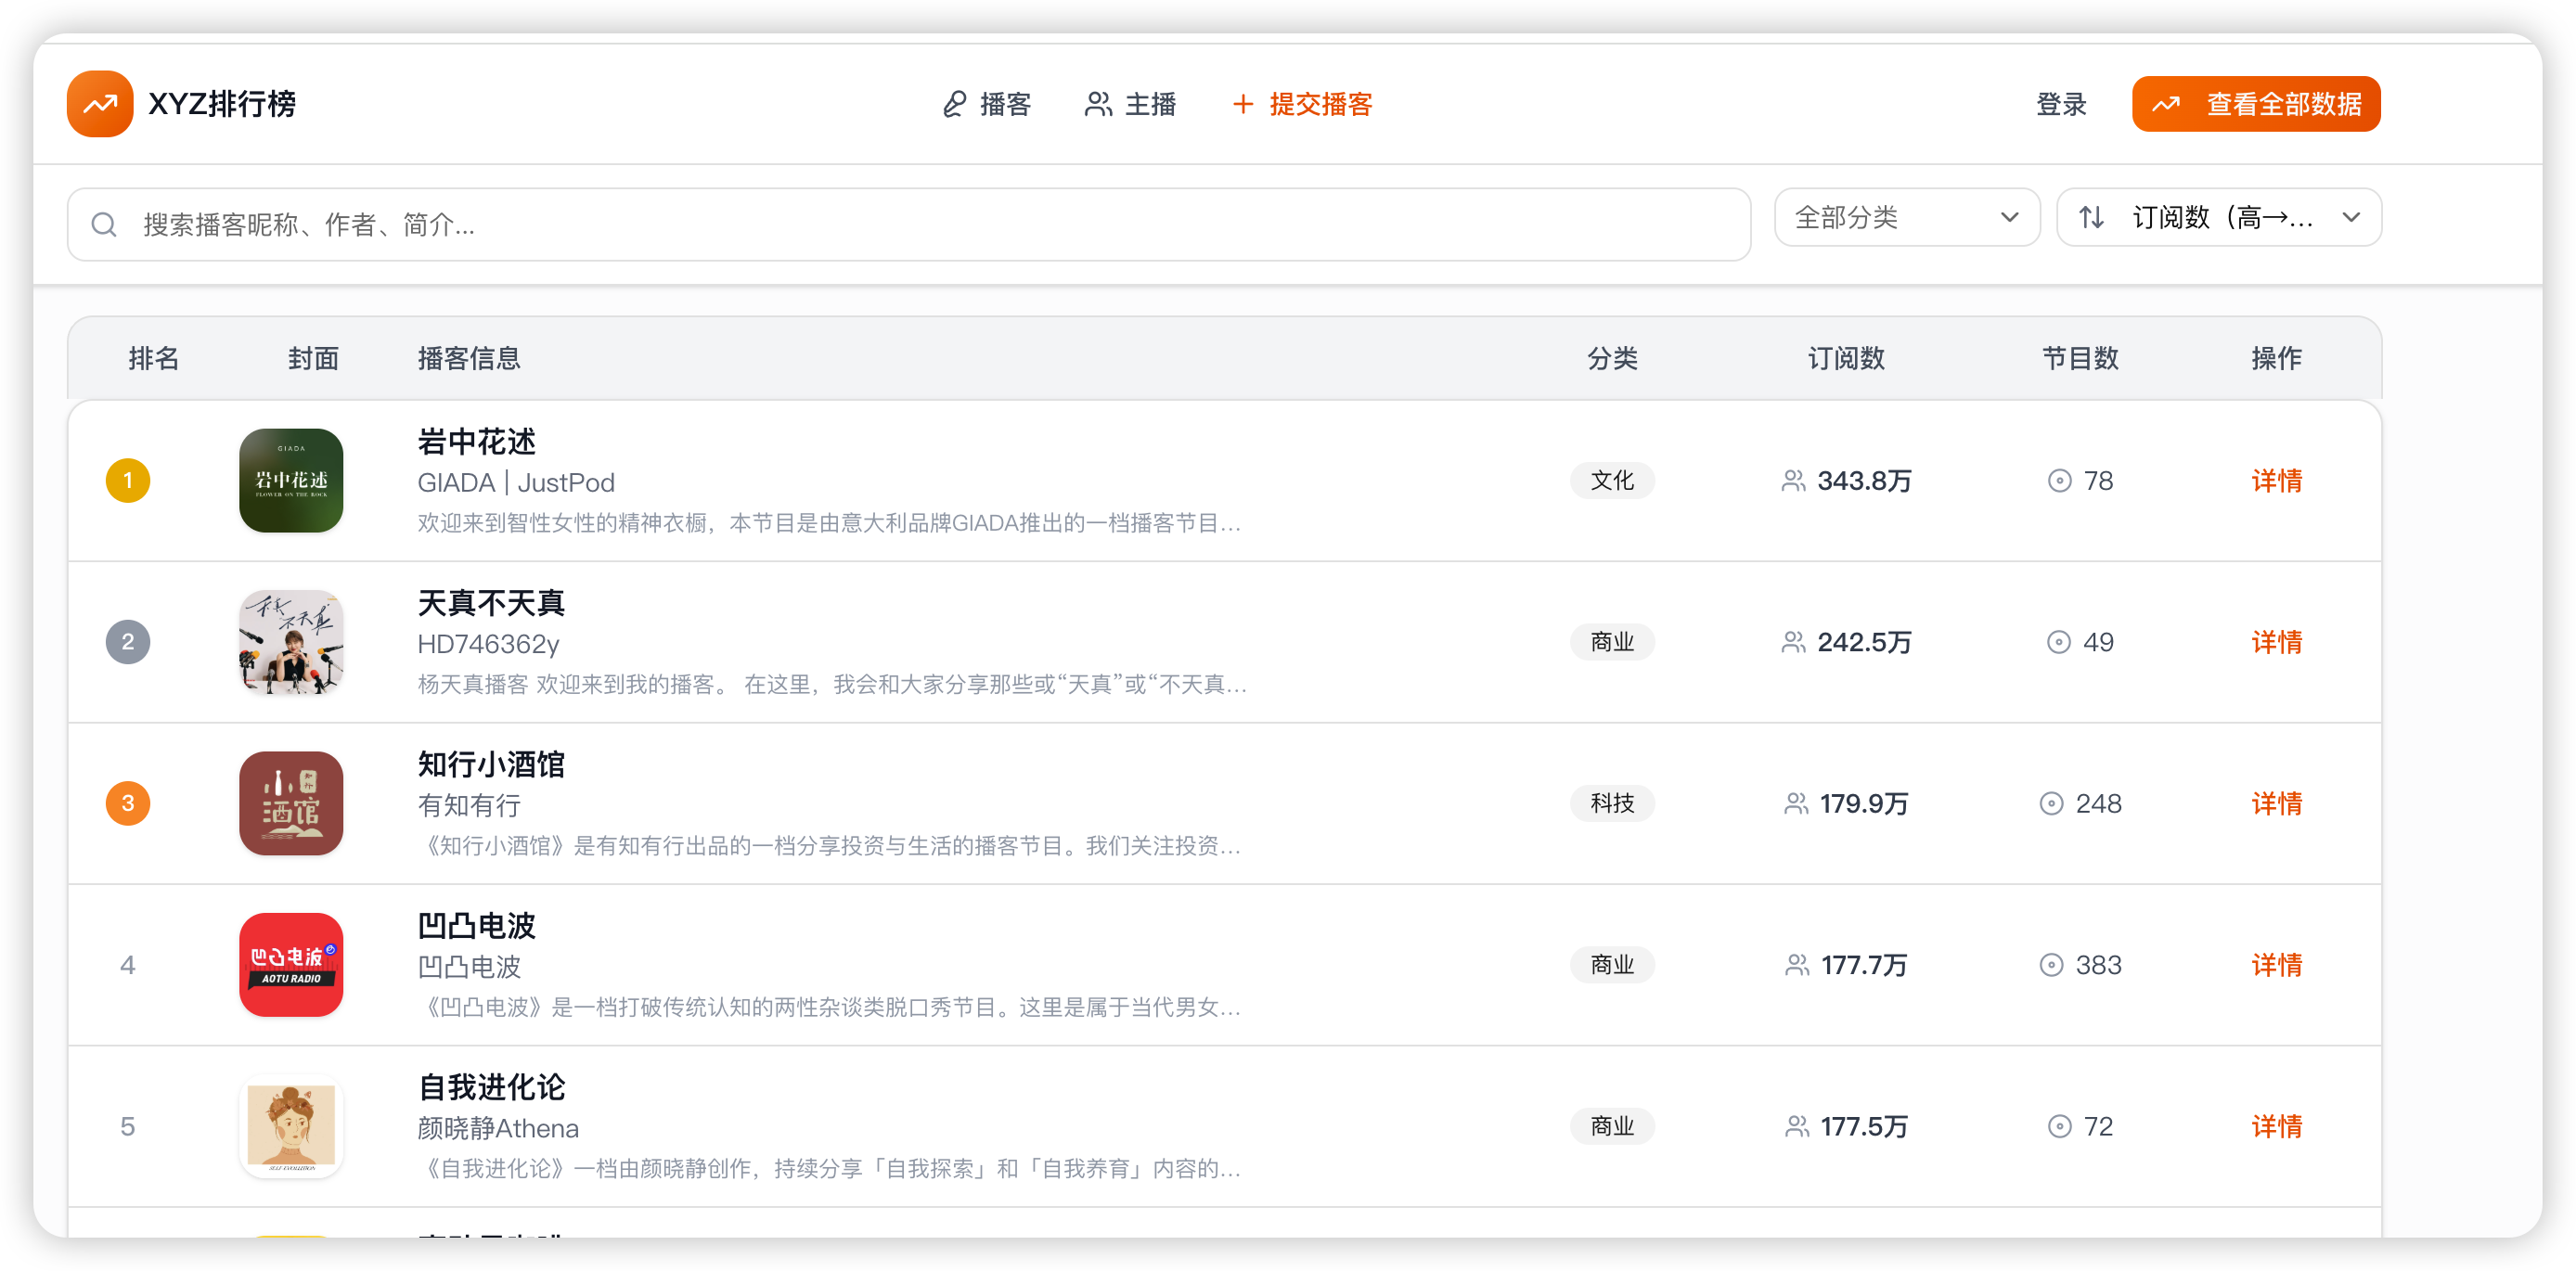The image size is (2576, 1271).
Task: Click the XYZ排行榜 orange logo icon
Action: (100, 104)
